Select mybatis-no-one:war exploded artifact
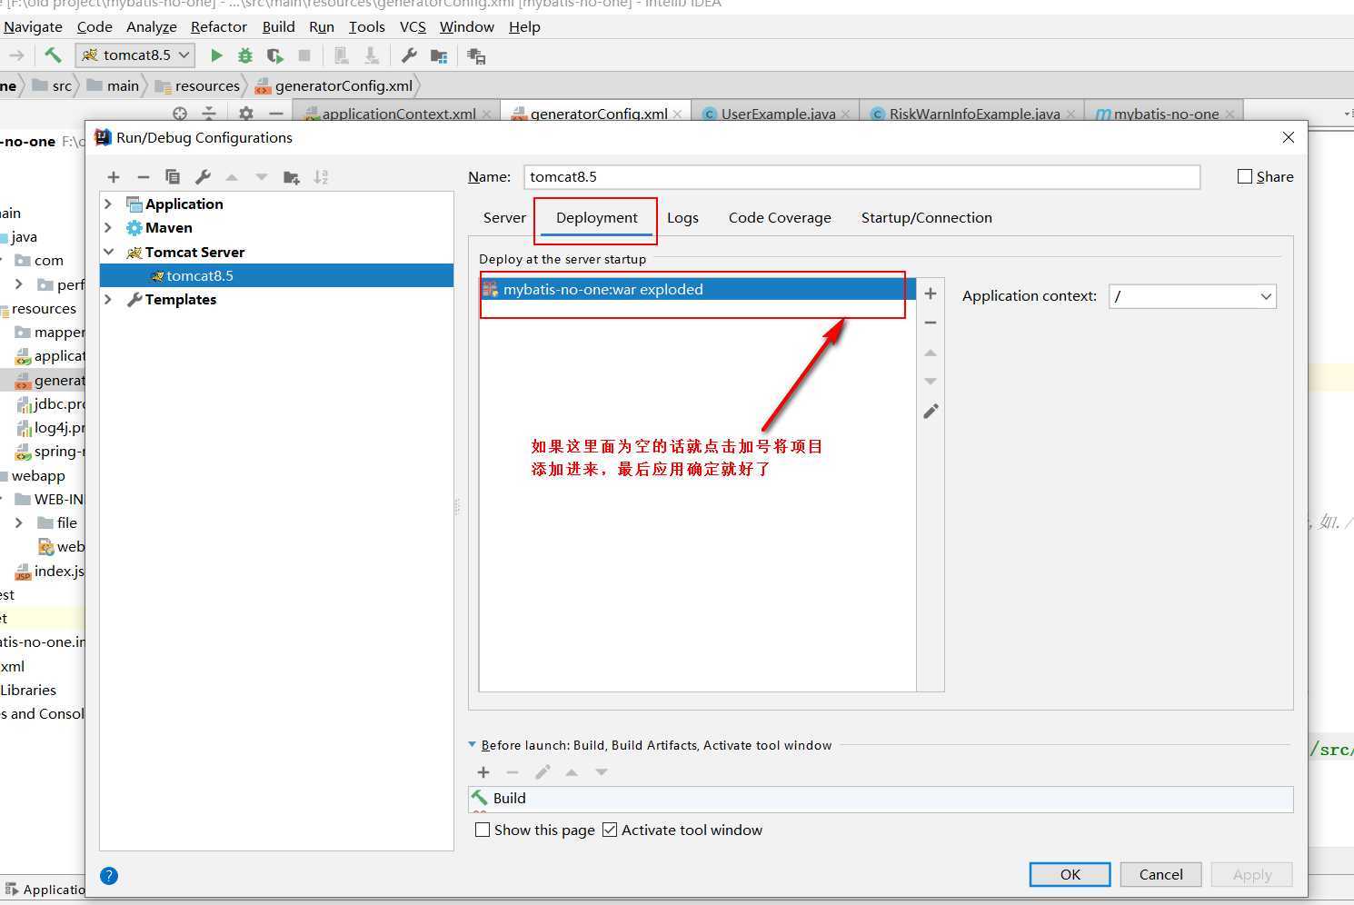This screenshot has width=1354, height=905. 697,289
